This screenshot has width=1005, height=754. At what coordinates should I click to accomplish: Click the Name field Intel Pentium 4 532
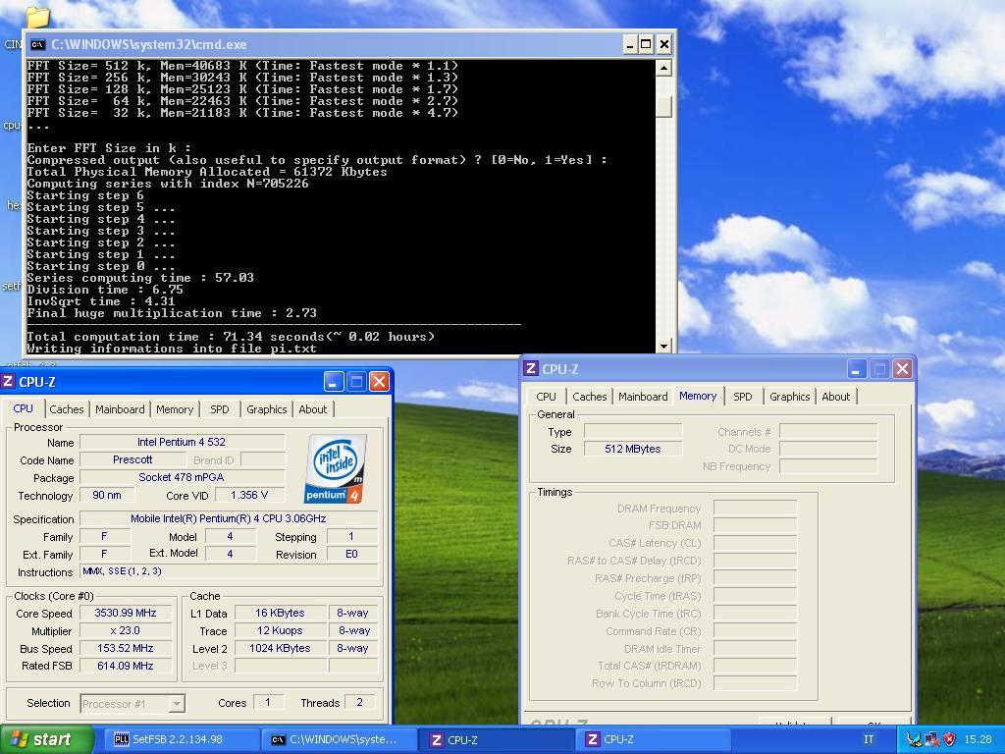pos(182,442)
